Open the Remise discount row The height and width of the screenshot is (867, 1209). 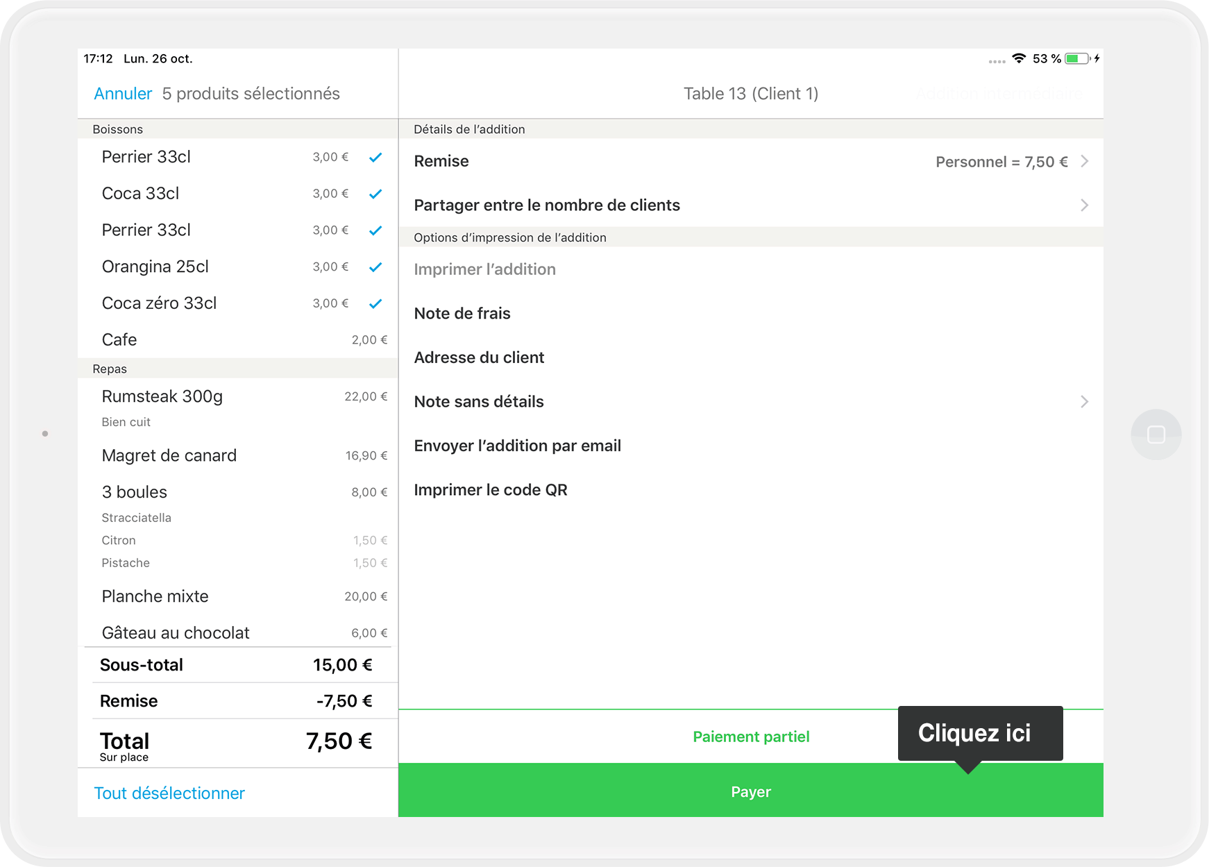click(x=751, y=161)
